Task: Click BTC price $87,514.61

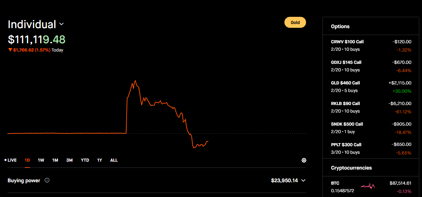Action: (400, 183)
